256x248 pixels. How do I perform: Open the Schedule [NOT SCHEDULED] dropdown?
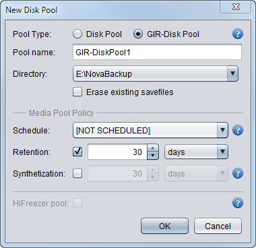point(150,130)
